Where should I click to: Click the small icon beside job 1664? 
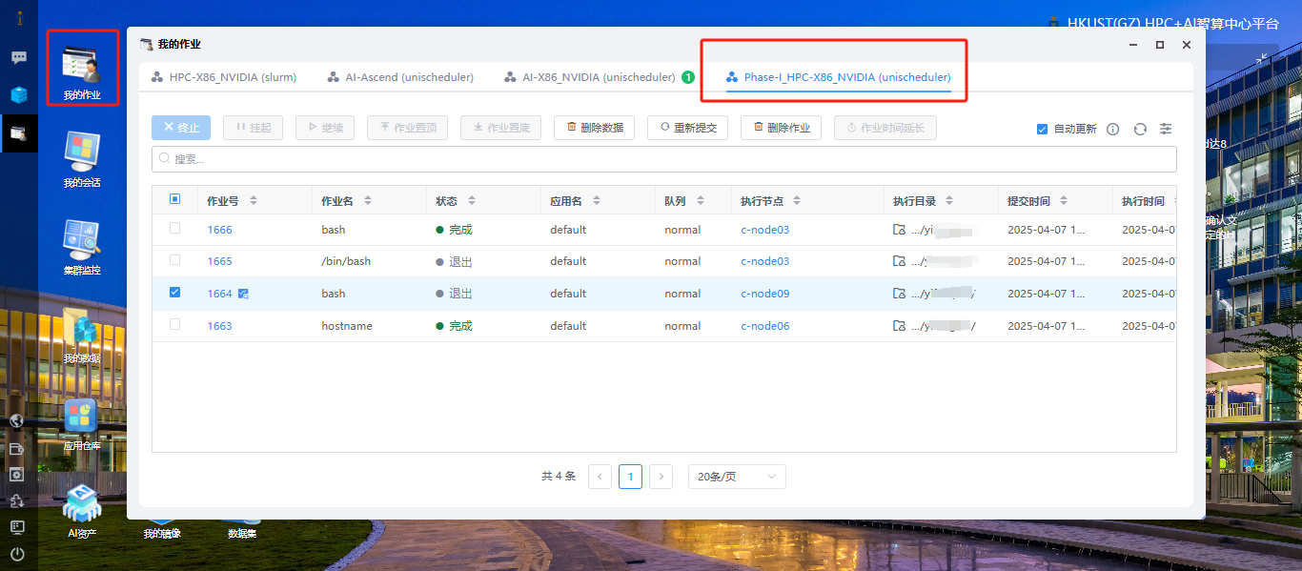point(243,294)
